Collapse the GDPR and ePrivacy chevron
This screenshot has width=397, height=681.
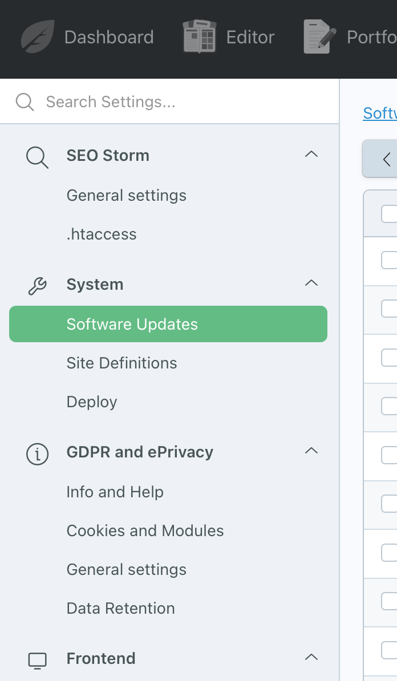pyautogui.click(x=311, y=451)
